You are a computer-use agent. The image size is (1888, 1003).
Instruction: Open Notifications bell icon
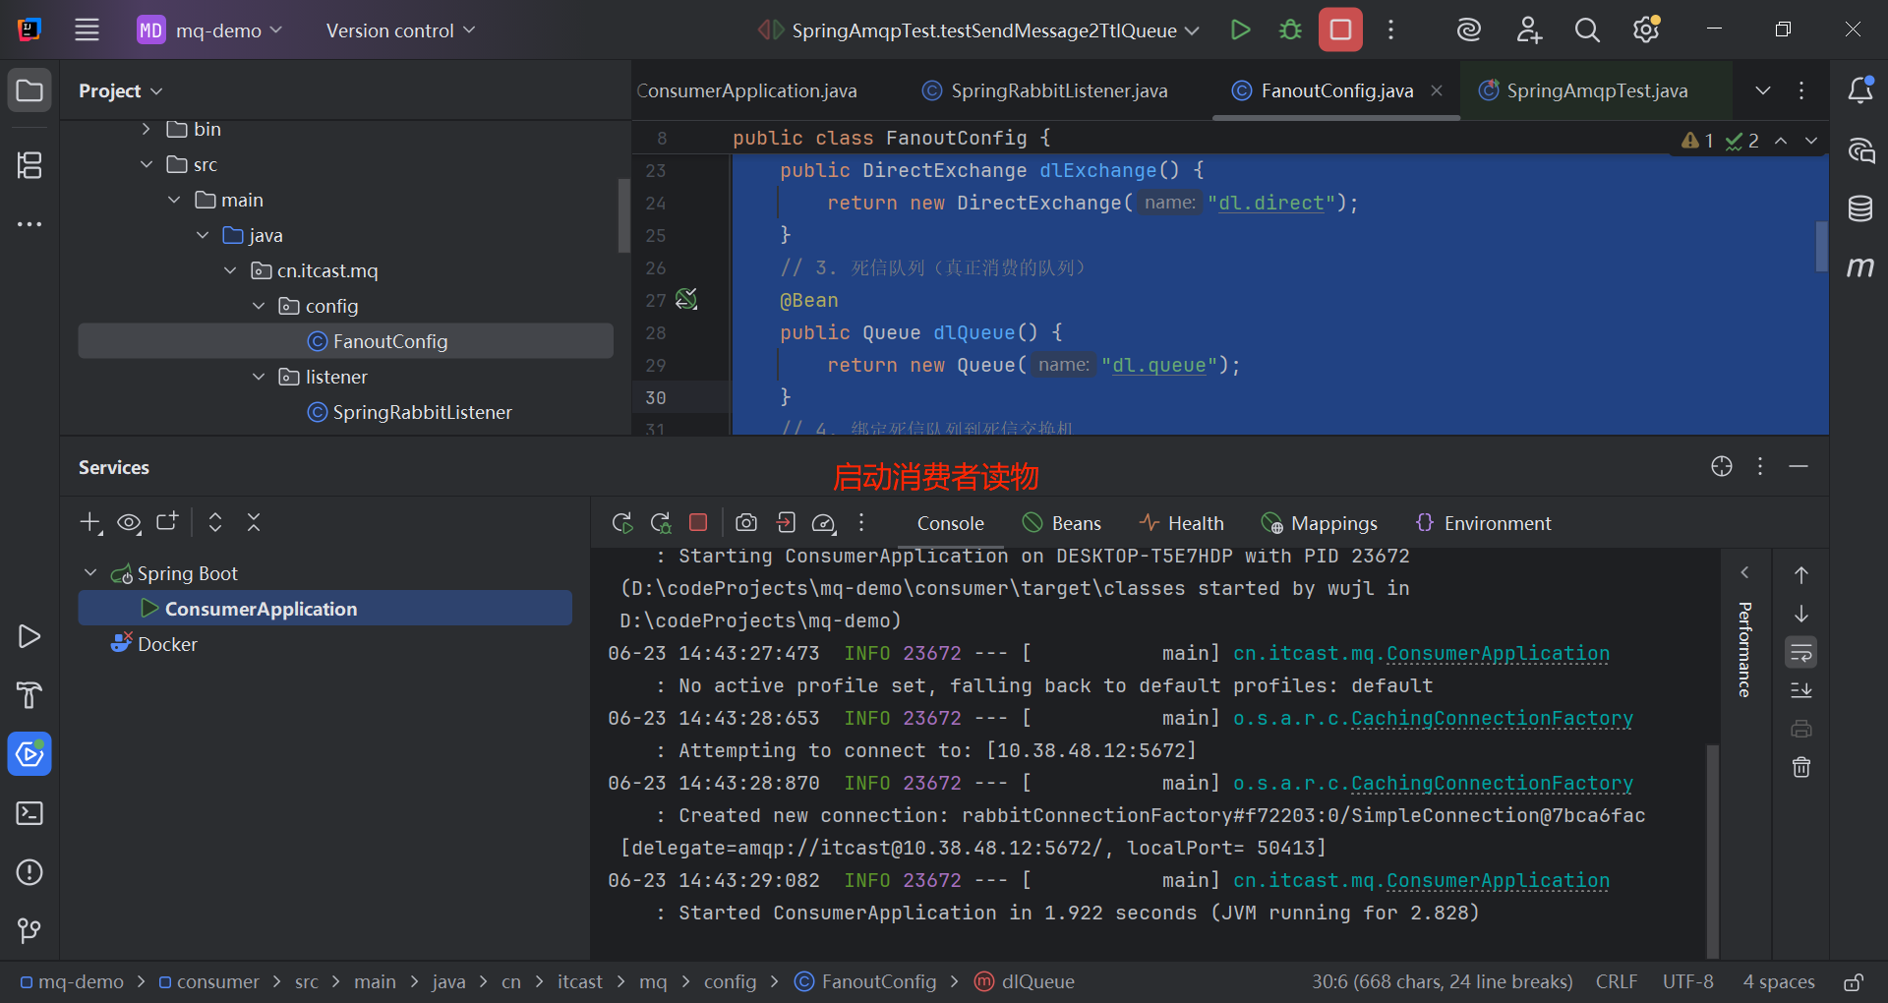pyautogui.click(x=1860, y=90)
